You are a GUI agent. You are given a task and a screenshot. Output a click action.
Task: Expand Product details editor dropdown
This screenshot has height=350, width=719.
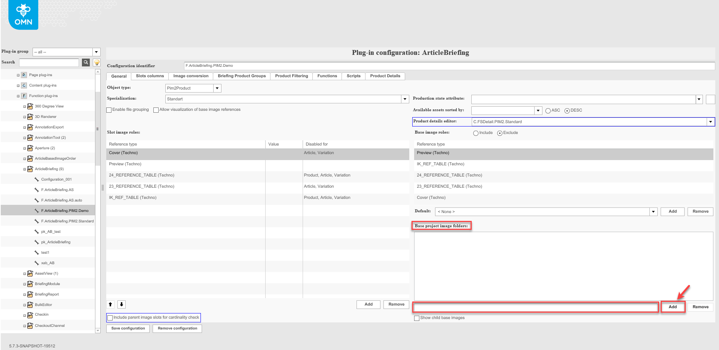pos(710,122)
